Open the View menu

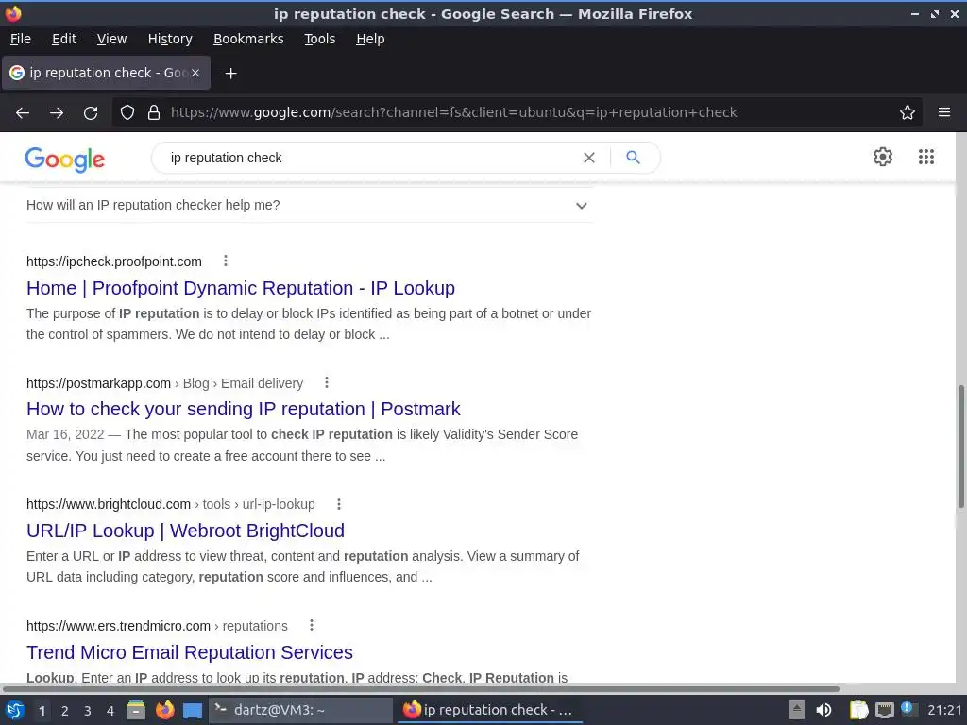pyautogui.click(x=111, y=39)
